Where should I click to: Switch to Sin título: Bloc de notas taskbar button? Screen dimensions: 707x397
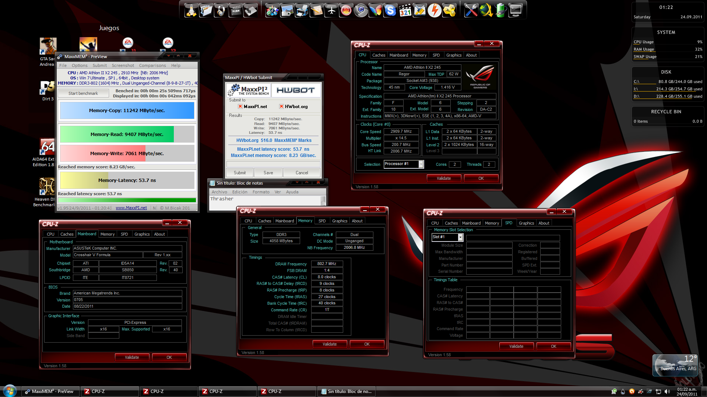347,391
